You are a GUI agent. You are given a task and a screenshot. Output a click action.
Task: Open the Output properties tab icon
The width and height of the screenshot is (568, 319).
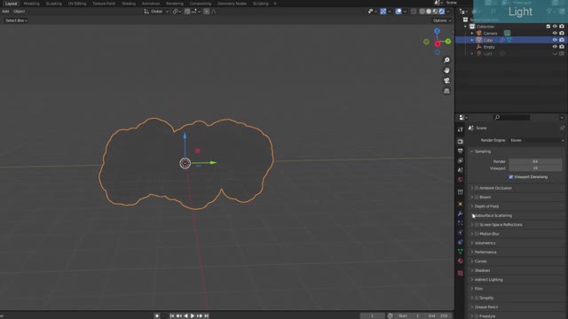(x=461, y=151)
